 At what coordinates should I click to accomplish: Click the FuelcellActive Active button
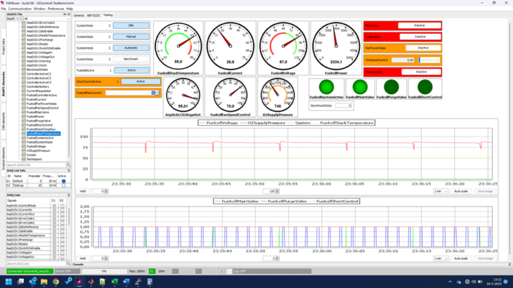tap(132, 70)
